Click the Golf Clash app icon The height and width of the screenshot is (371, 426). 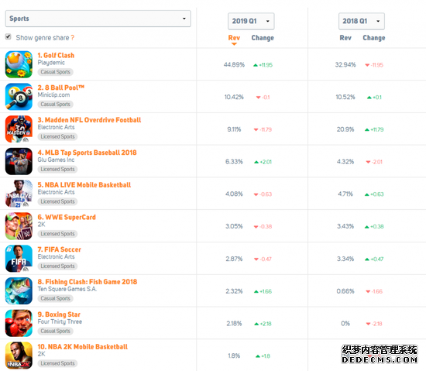pyautogui.click(x=19, y=64)
